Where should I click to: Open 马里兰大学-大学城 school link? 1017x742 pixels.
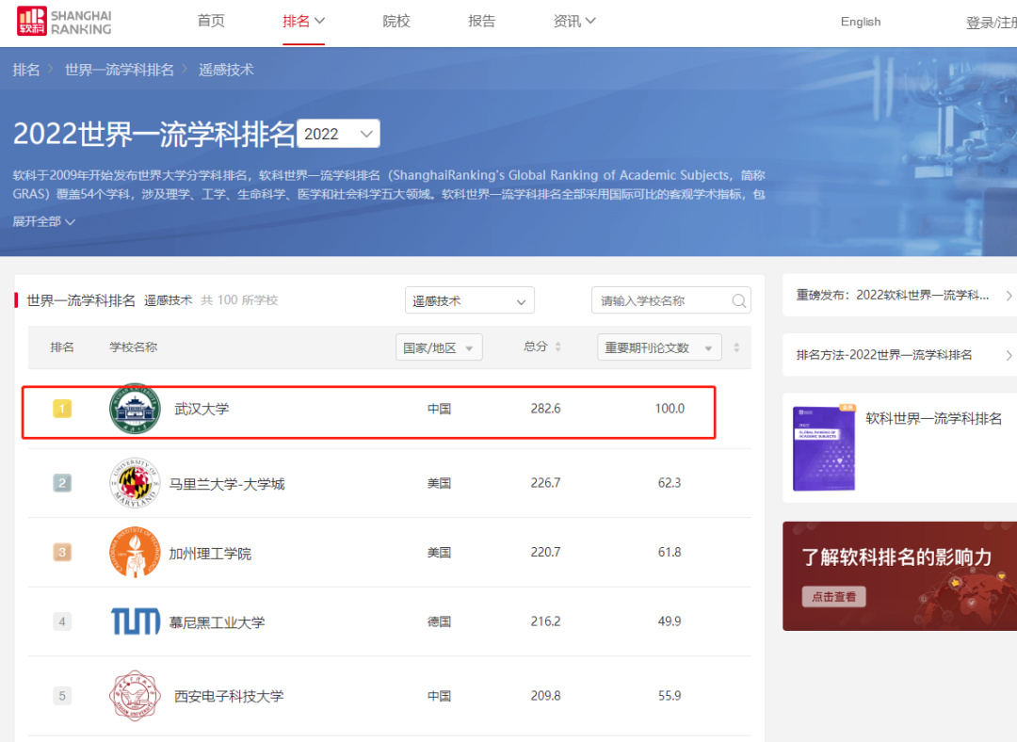pyautogui.click(x=227, y=484)
